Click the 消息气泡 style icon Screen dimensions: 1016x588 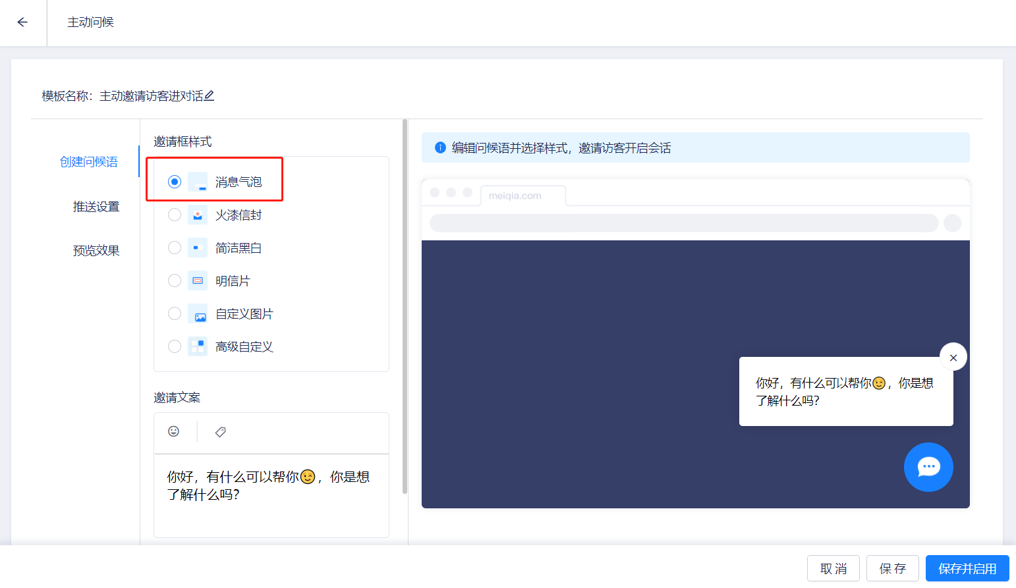(198, 182)
